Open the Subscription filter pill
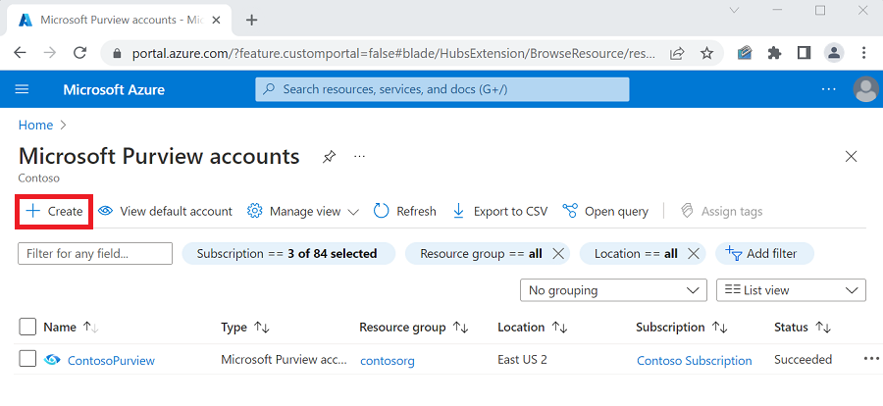This screenshot has width=883, height=406. click(x=288, y=254)
